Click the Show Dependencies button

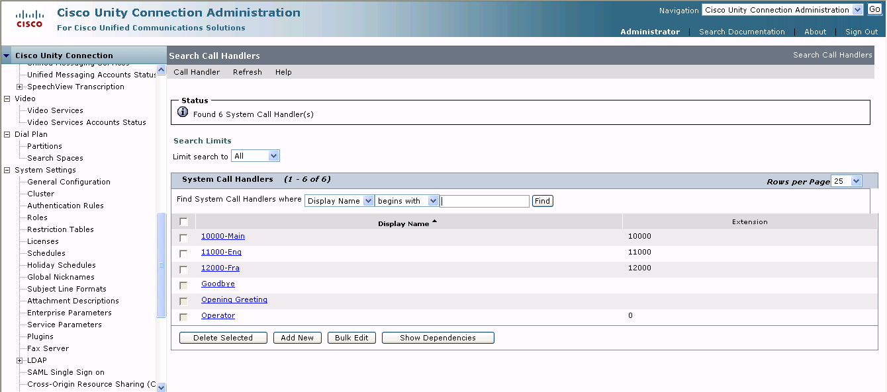pos(438,338)
